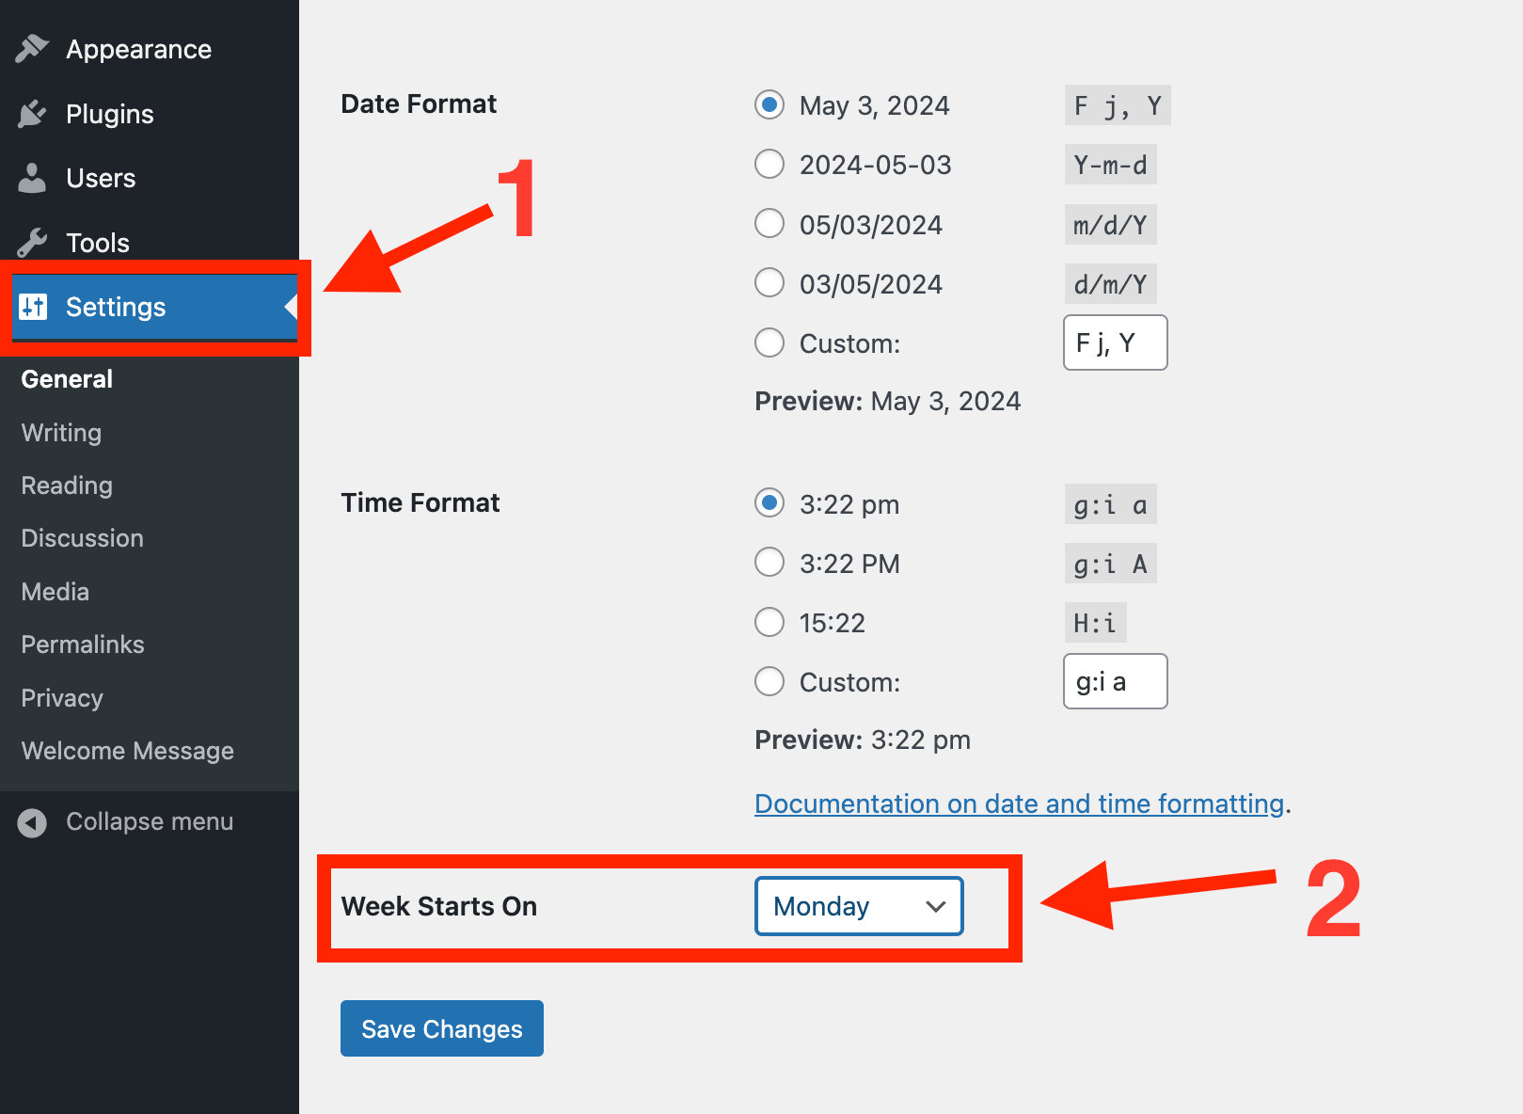The height and width of the screenshot is (1114, 1523).
Task: Go to Reading settings
Action: [66, 485]
